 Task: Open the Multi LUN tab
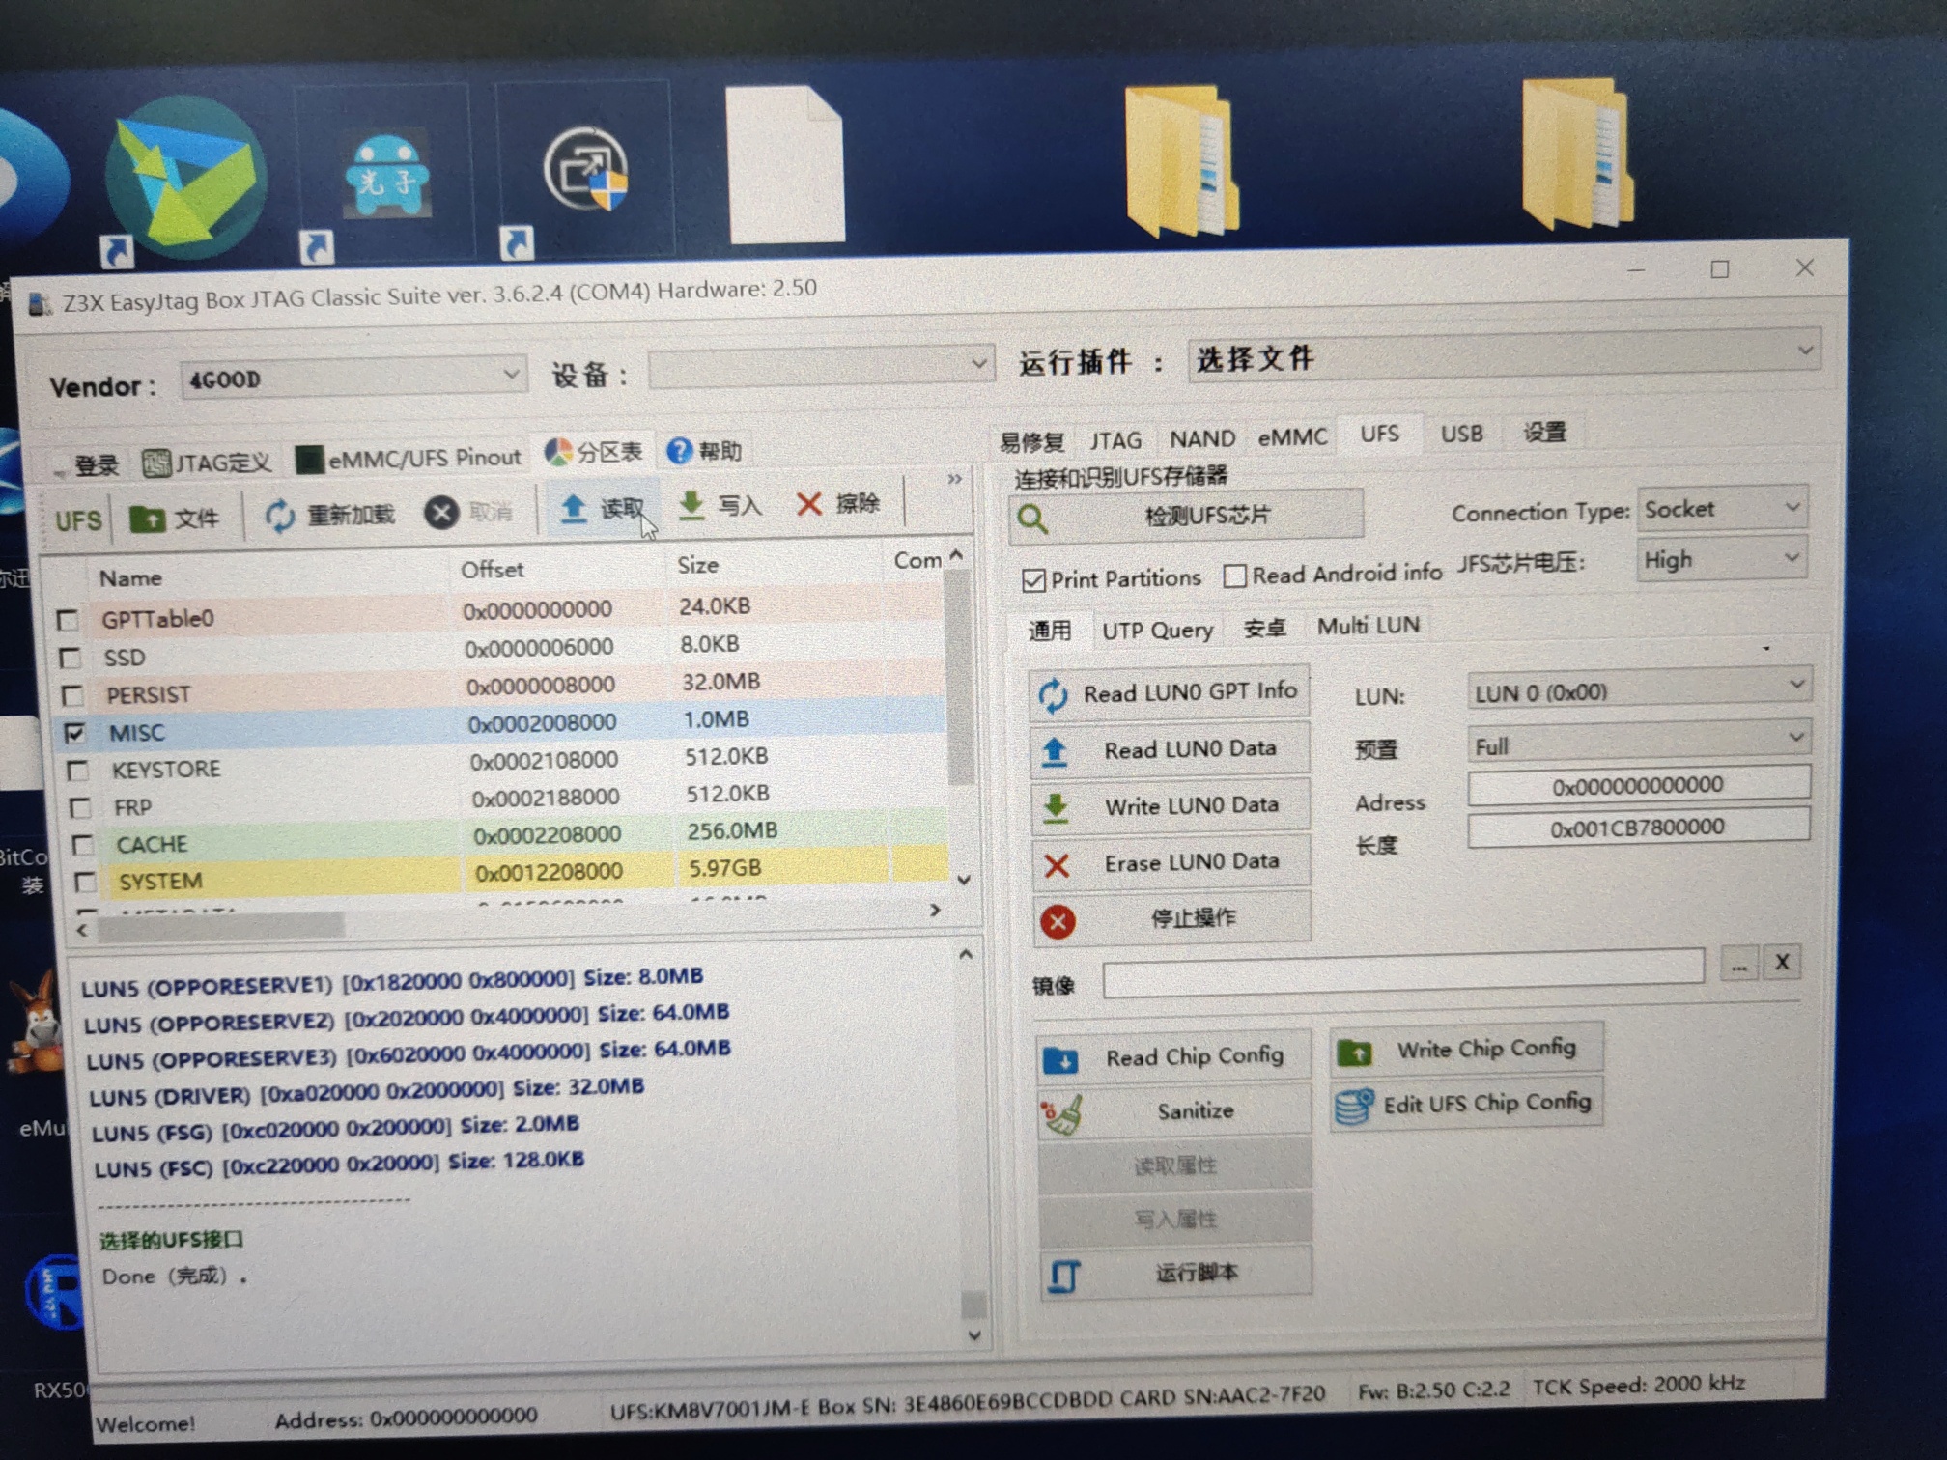1368,626
